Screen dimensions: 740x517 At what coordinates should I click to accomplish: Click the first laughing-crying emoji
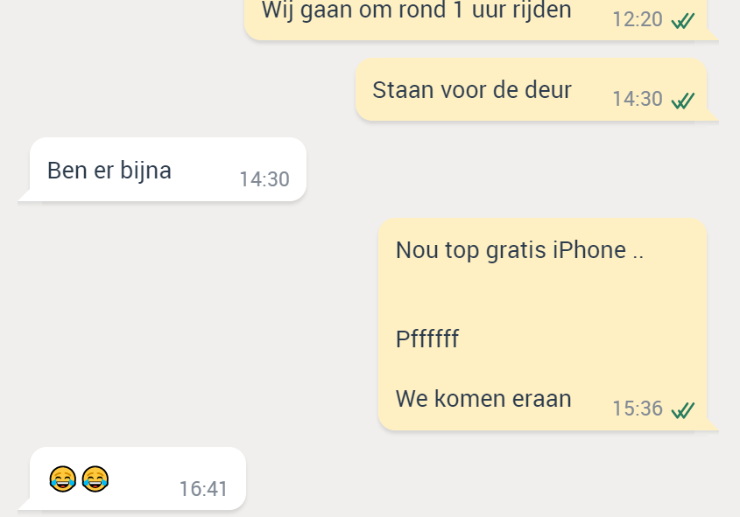click(63, 479)
